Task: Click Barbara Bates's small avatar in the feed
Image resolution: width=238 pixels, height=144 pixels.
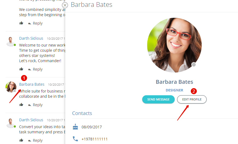Action: coord(11,87)
